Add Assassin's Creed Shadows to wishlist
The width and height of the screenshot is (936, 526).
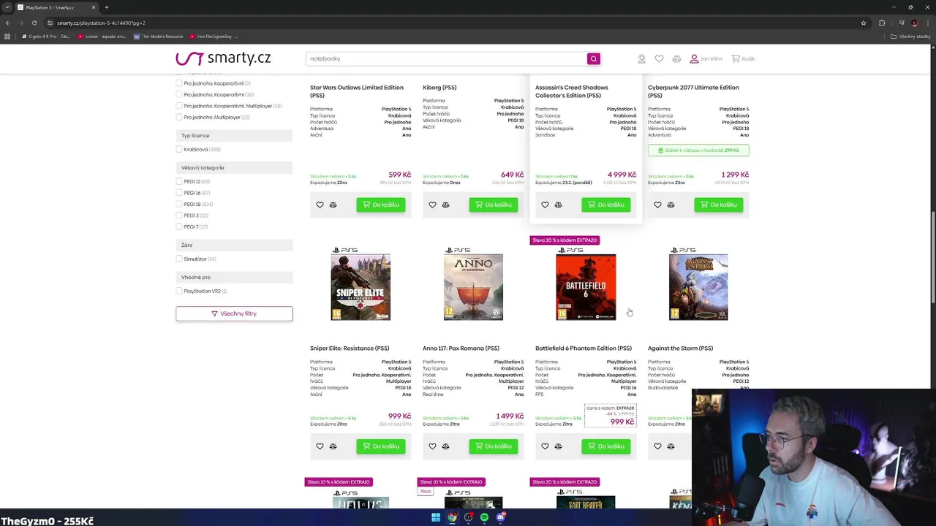545,205
